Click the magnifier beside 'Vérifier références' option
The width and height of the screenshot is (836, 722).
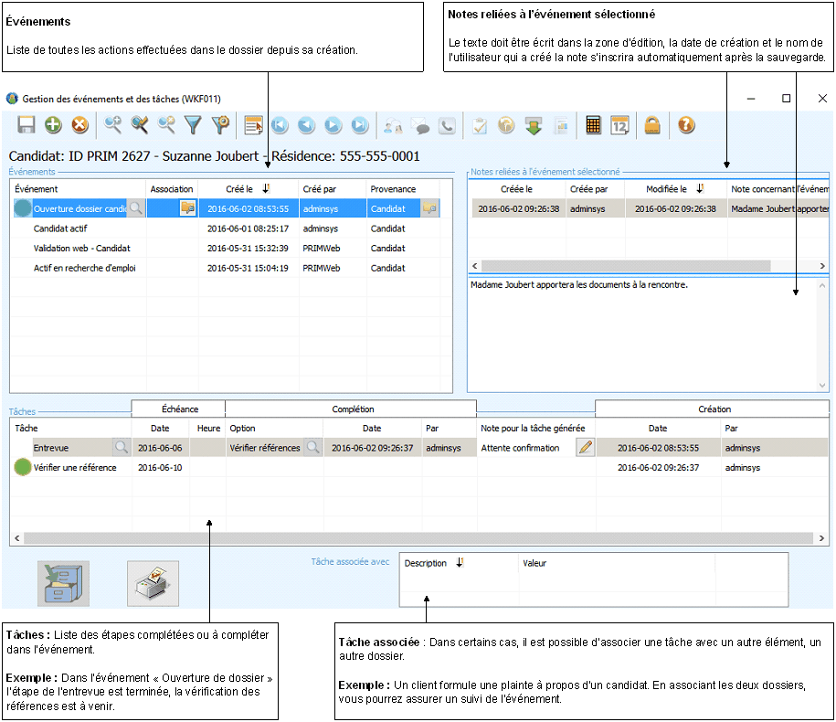[312, 448]
